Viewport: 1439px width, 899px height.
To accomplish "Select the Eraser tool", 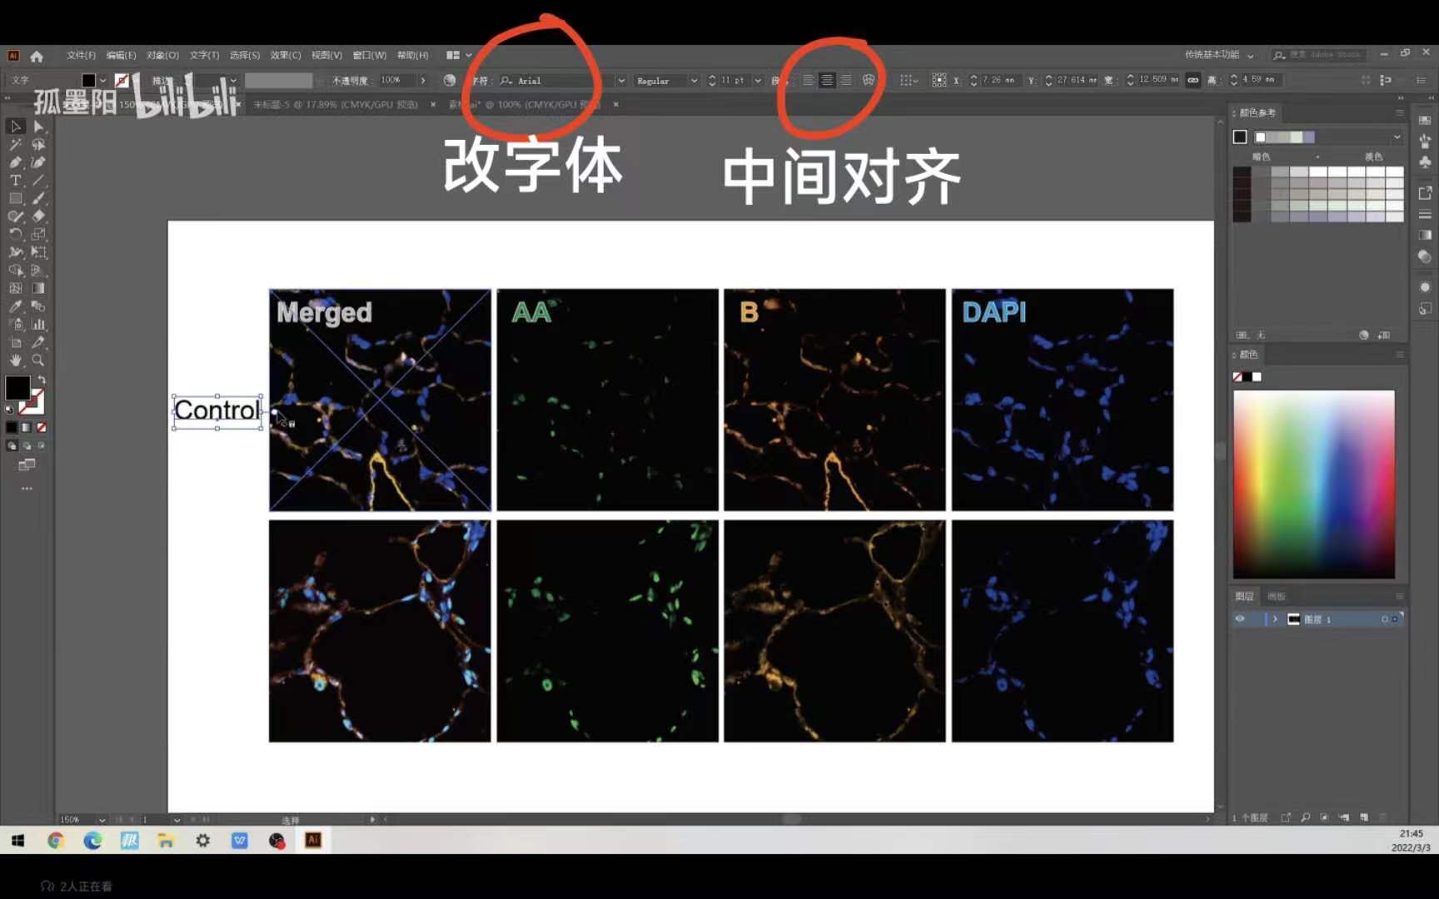I will (x=37, y=216).
